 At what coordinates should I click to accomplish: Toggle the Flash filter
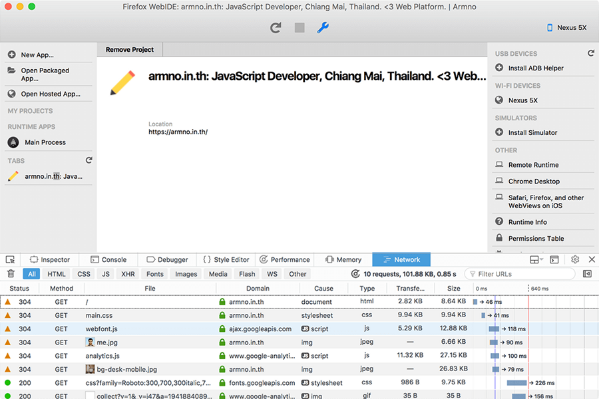pyautogui.click(x=247, y=274)
